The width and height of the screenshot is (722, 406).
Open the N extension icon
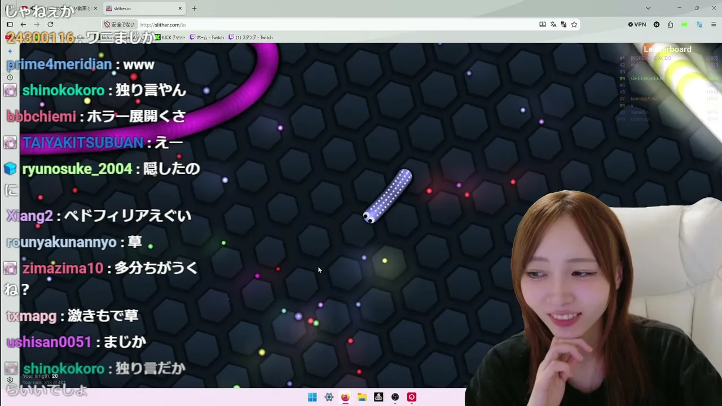(x=657, y=24)
